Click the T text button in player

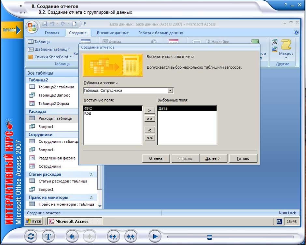pos(48,237)
